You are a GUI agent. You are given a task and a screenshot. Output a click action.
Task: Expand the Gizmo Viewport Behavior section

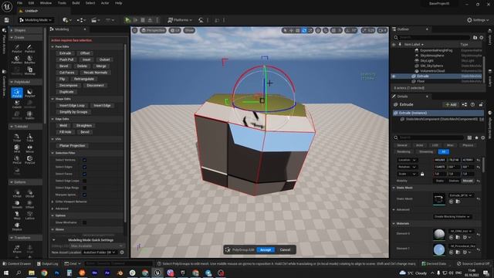pyautogui.click(x=53, y=202)
